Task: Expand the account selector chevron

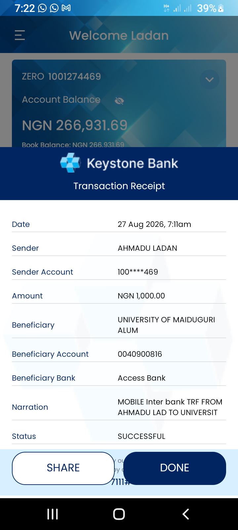Action: (x=210, y=79)
